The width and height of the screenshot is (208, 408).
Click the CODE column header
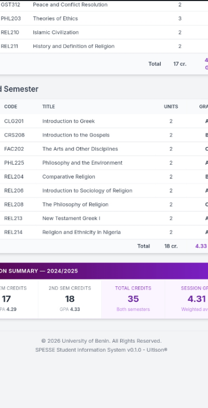pos(11,107)
